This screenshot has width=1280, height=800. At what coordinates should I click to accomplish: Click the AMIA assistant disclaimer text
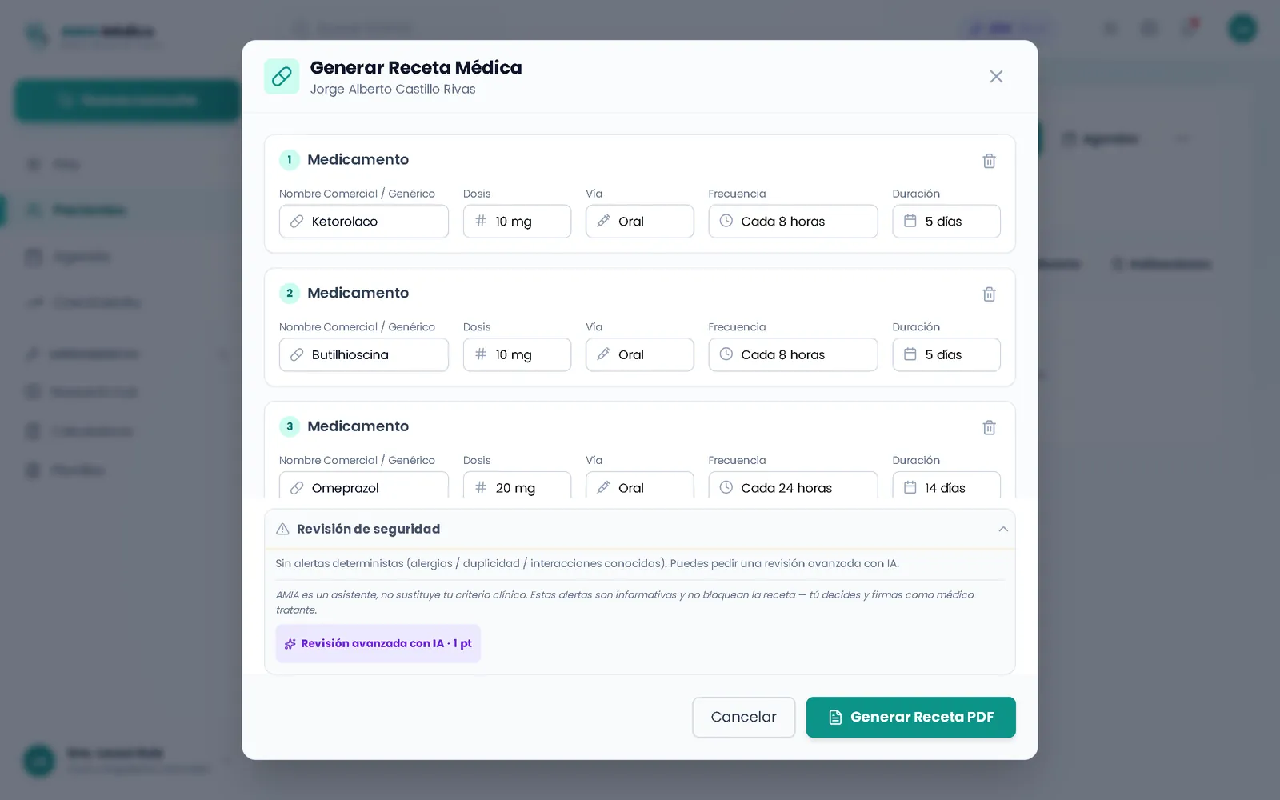click(x=625, y=602)
